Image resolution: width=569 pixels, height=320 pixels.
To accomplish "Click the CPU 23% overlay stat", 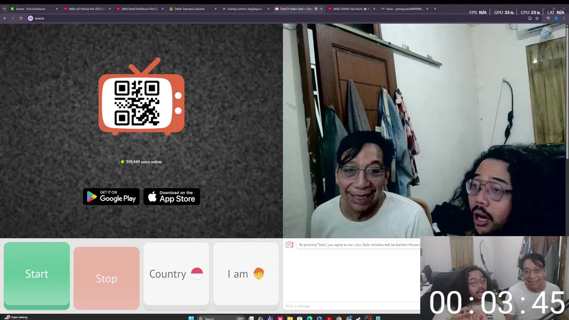I will pos(530,12).
